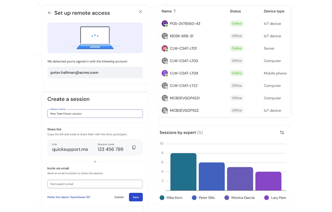Click the device name POS-2478560-43
This screenshot has width=332, height=212.
(185, 24)
